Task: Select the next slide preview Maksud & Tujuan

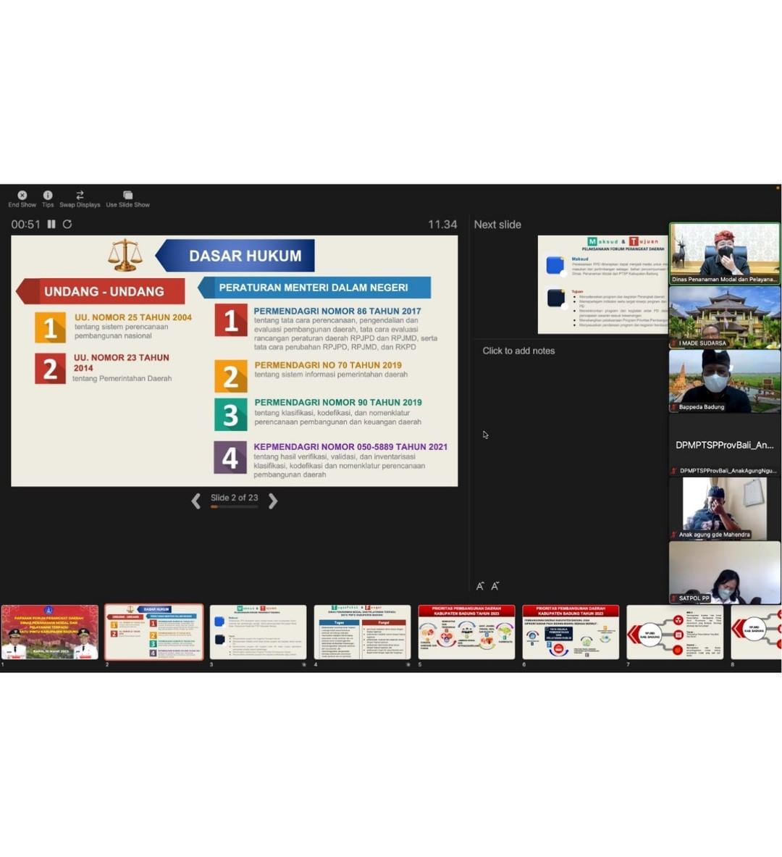Action: [602, 284]
